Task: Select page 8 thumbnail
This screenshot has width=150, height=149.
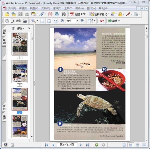Action: click(20, 71)
